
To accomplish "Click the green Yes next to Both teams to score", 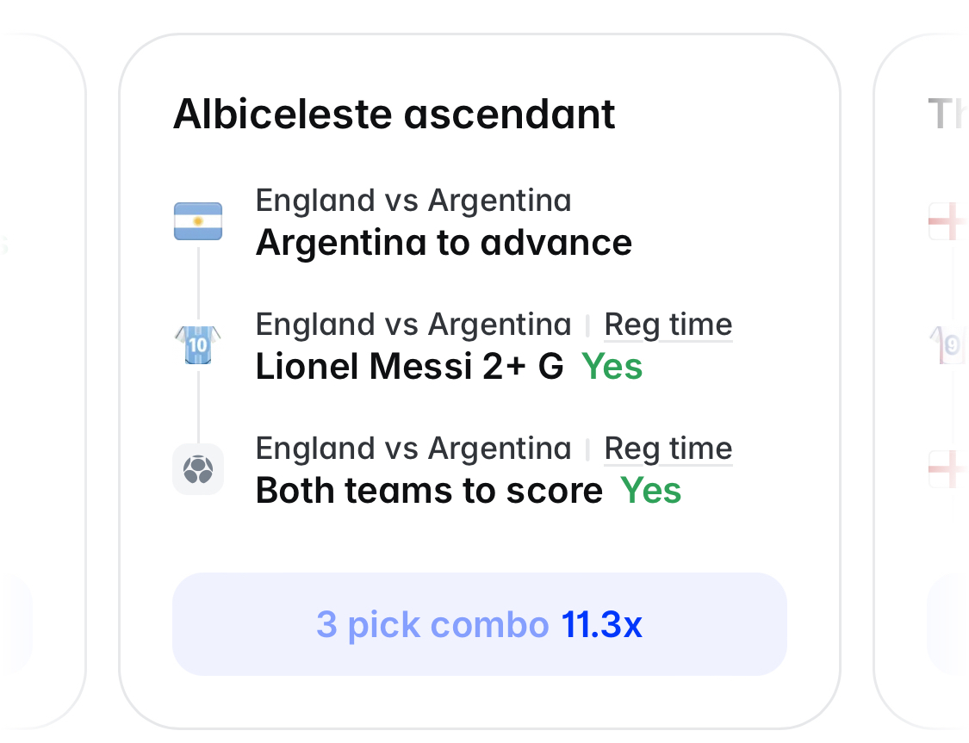I will coord(651,491).
